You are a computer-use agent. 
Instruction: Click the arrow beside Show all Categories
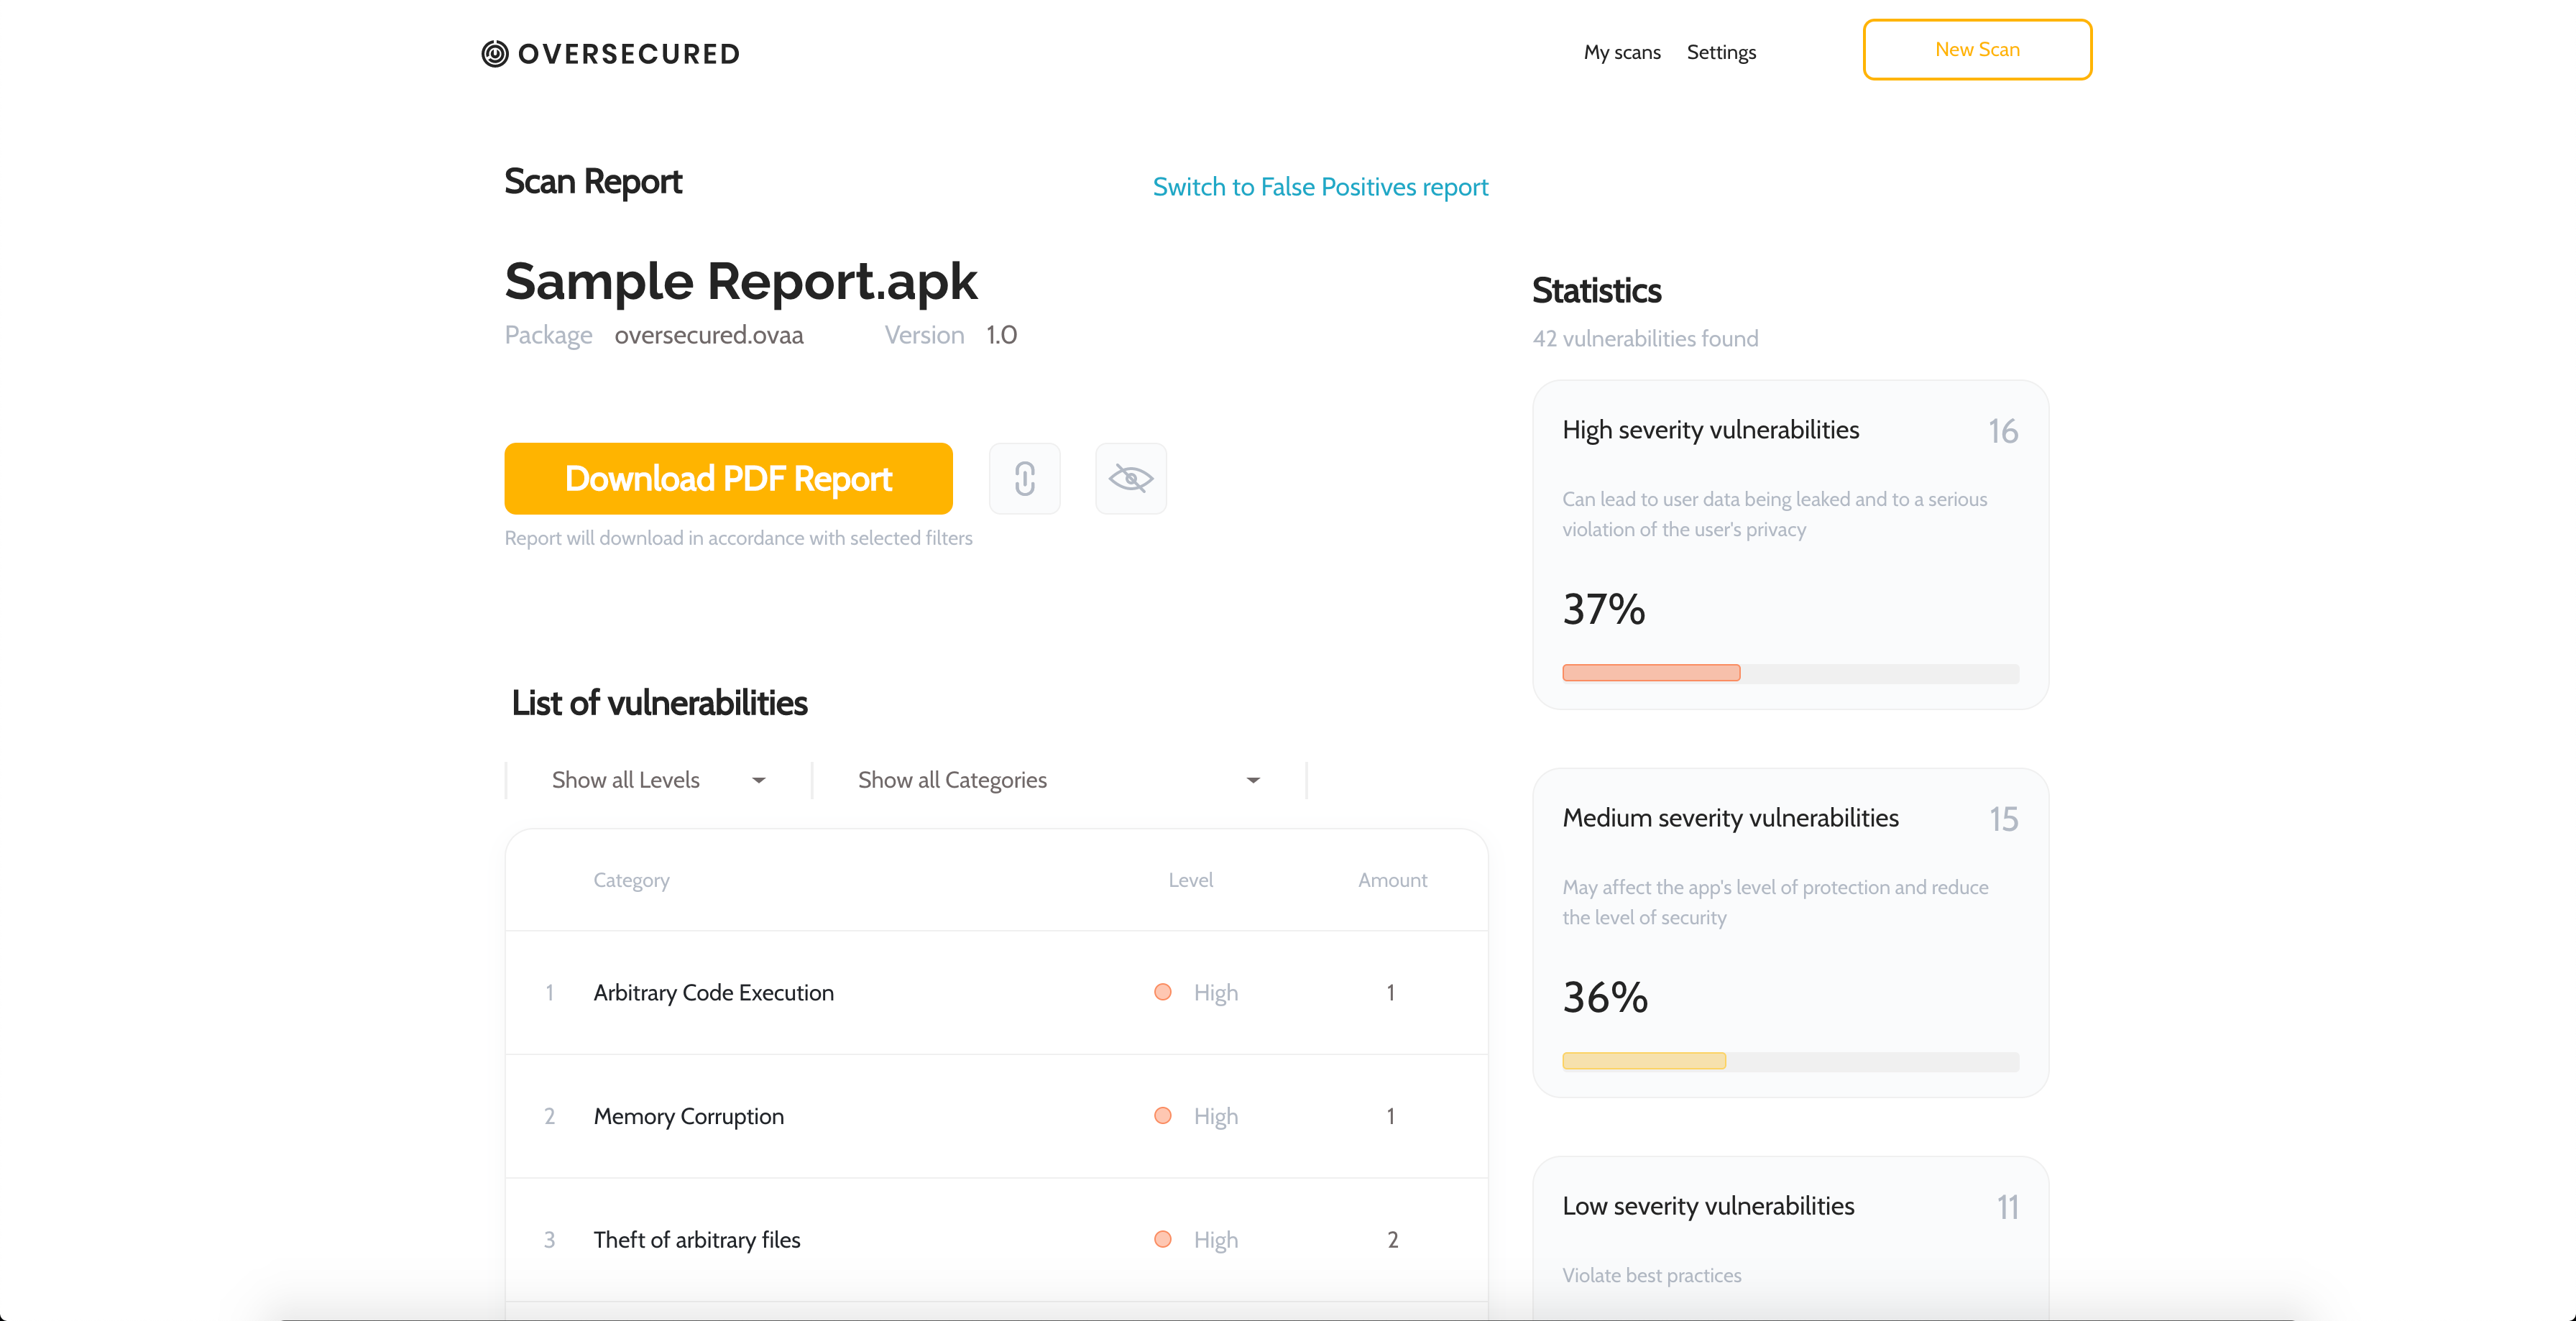[1252, 780]
